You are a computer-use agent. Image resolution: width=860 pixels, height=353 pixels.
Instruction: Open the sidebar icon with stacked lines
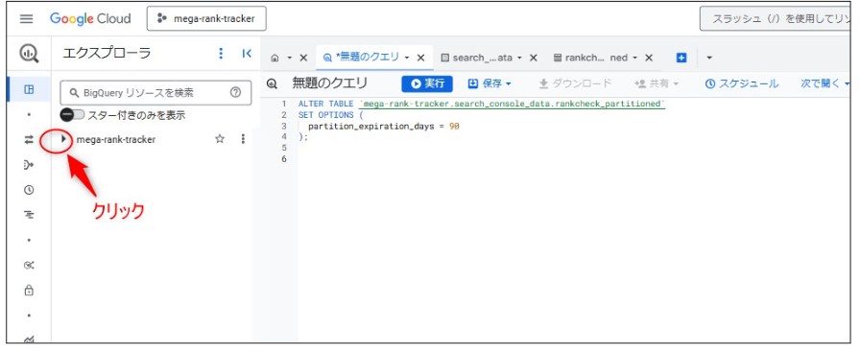(x=29, y=216)
